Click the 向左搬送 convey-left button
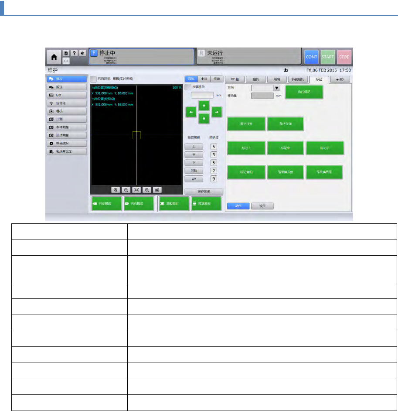The image size is (398, 411). tap(106, 204)
